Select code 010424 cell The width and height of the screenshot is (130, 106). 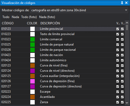point(6,60)
